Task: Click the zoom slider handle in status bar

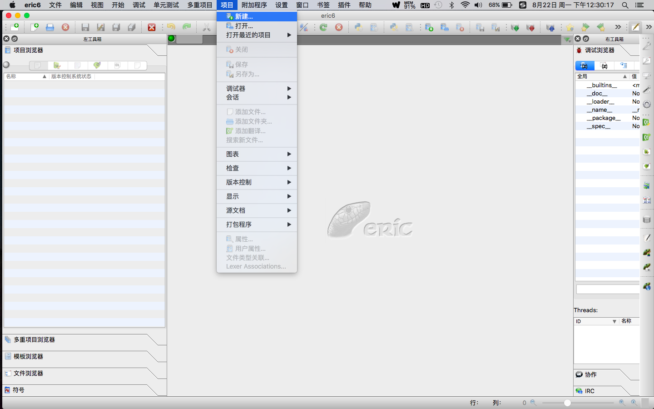Action: 567,403
